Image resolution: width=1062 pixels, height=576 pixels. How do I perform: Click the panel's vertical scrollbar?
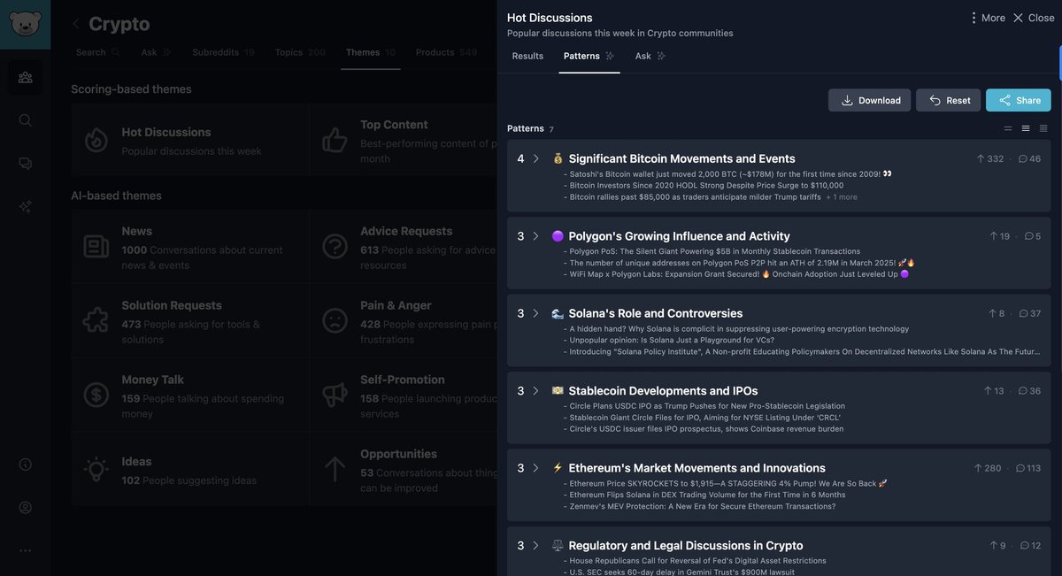click(1059, 62)
